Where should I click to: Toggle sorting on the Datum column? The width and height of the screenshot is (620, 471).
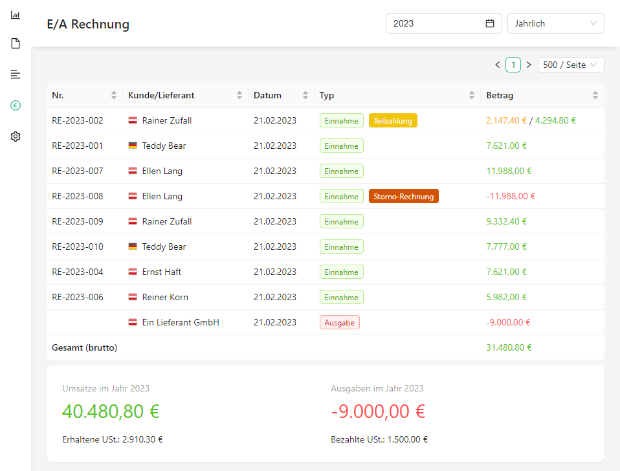click(x=305, y=95)
